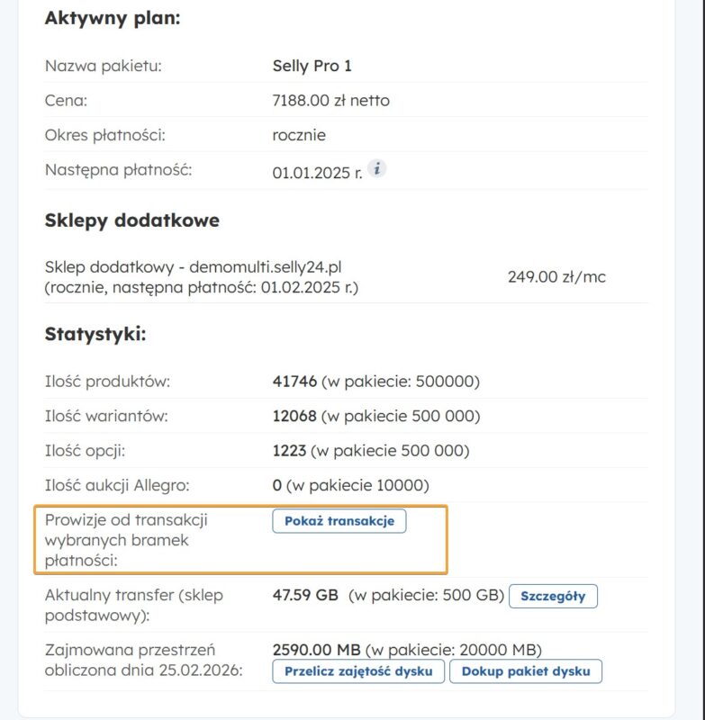Select the 2590.00 MB disk usage value
Screen dimensions: 705x720
(x=316, y=650)
